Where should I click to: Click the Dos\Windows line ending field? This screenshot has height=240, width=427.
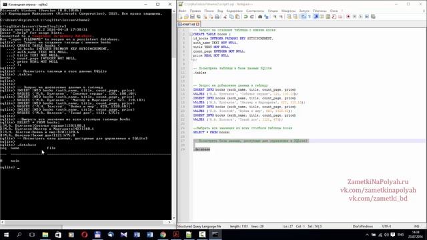coord(363,227)
